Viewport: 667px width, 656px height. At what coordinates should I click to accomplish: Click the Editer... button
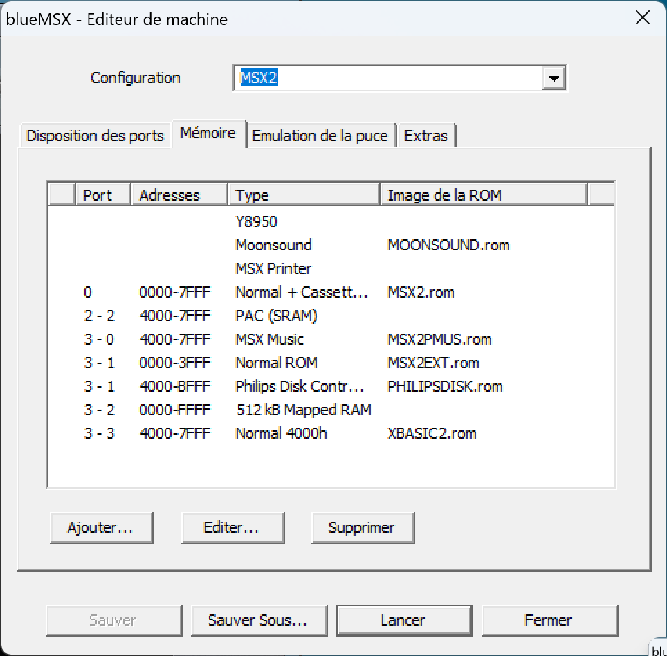232,528
